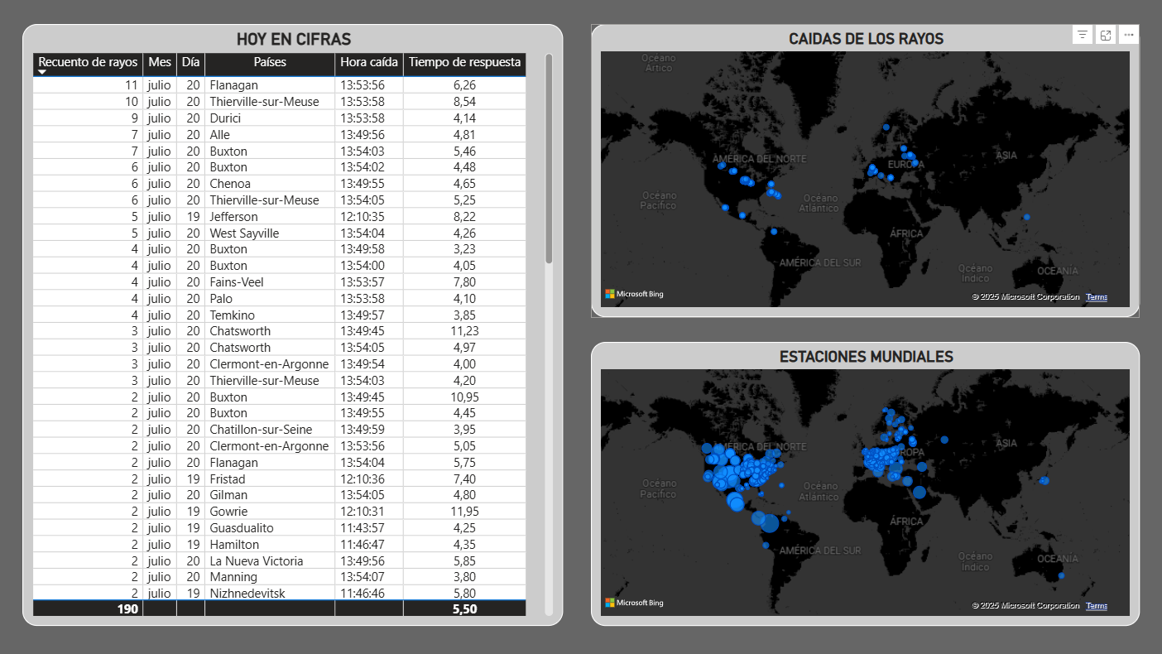
Task: Select the Nizhnedevitsk cell
Action: pyautogui.click(x=270, y=594)
